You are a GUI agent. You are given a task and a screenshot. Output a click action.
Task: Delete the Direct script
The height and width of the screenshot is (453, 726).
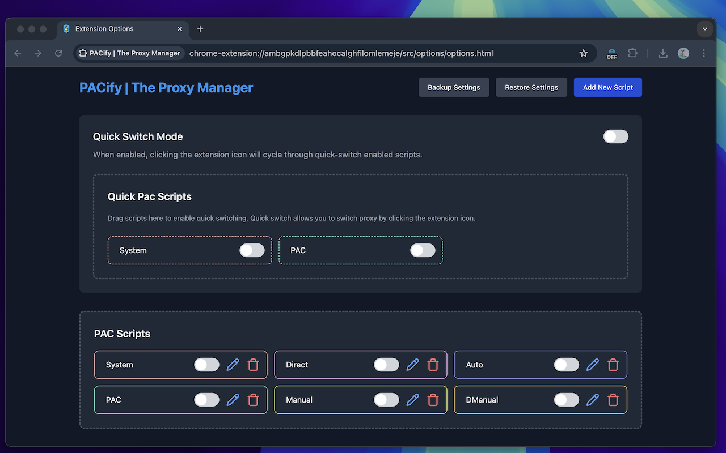pos(433,365)
